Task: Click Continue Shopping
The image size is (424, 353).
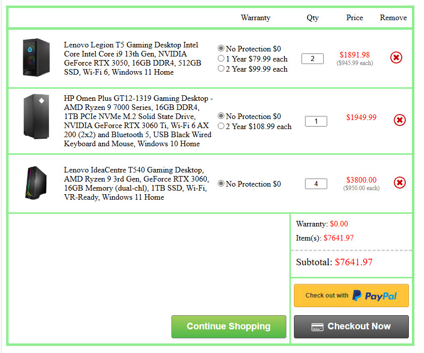Action: 228,326
